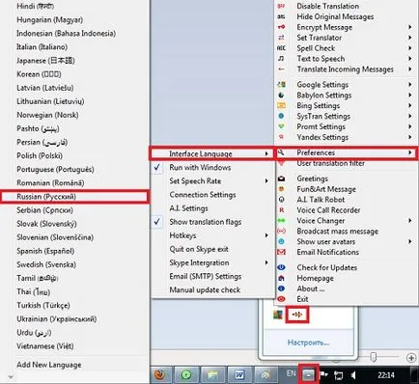Open Word from the taskbar

tap(239, 374)
